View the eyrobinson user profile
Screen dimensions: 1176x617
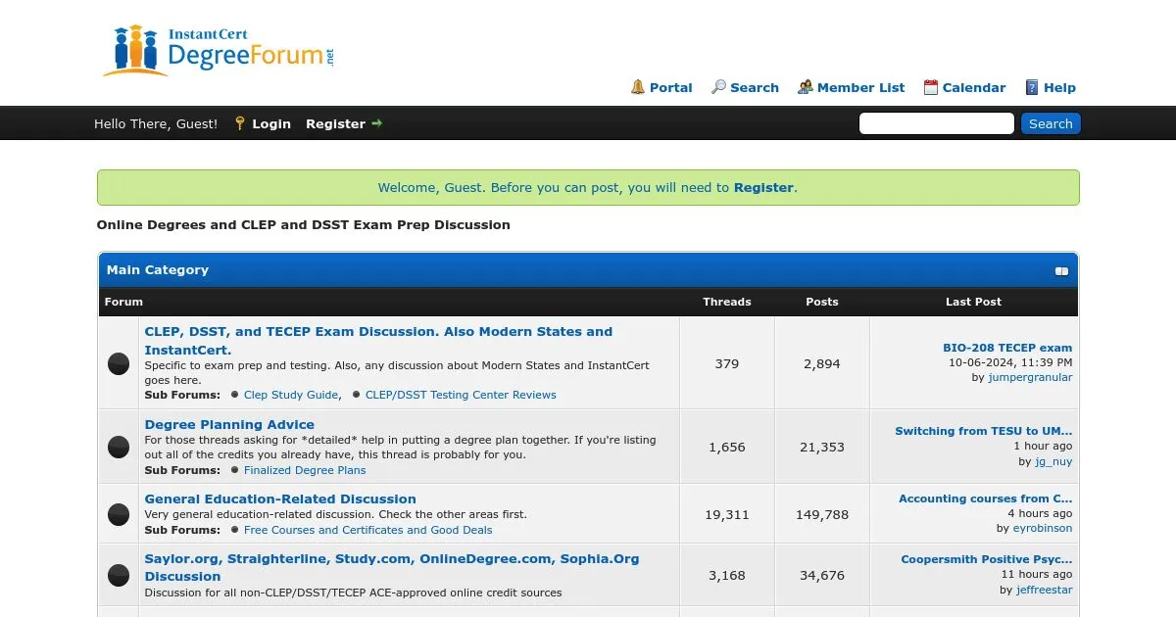pyautogui.click(x=1043, y=528)
